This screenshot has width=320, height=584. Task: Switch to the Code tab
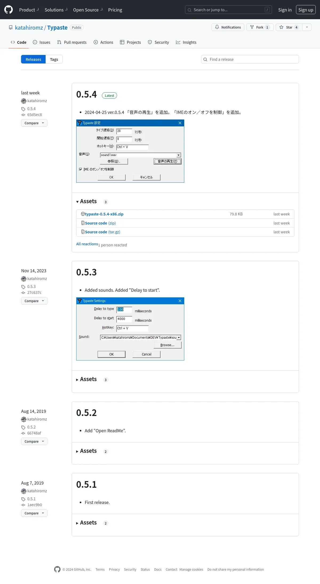coord(18,42)
